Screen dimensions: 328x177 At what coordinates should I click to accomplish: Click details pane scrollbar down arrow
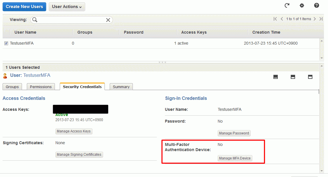click(322, 171)
